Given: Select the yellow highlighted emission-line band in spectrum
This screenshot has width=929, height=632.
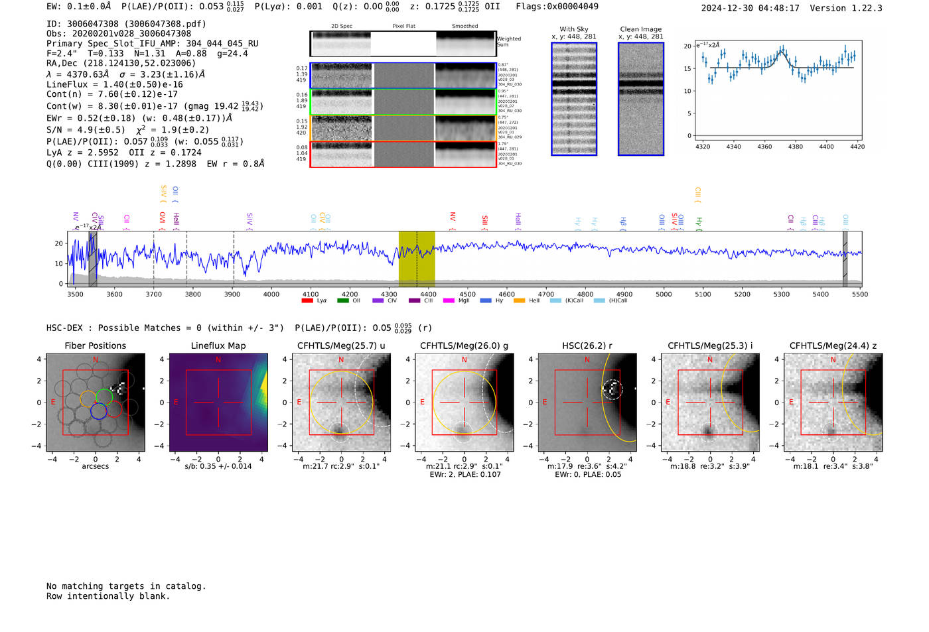Looking at the screenshot, I should coord(417,259).
